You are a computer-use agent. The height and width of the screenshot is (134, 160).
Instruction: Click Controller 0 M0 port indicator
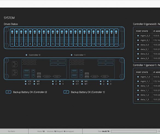pyautogui.click(x=34, y=81)
